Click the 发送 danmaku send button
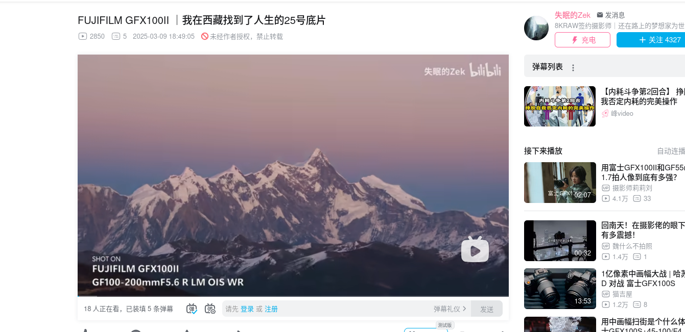 click(x=487, y=309)
